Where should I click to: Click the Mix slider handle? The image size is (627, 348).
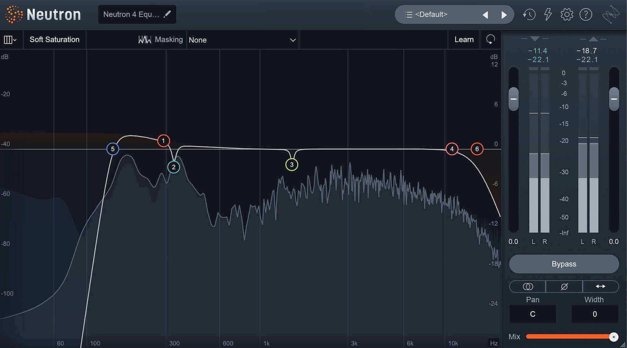pos(613,337)
